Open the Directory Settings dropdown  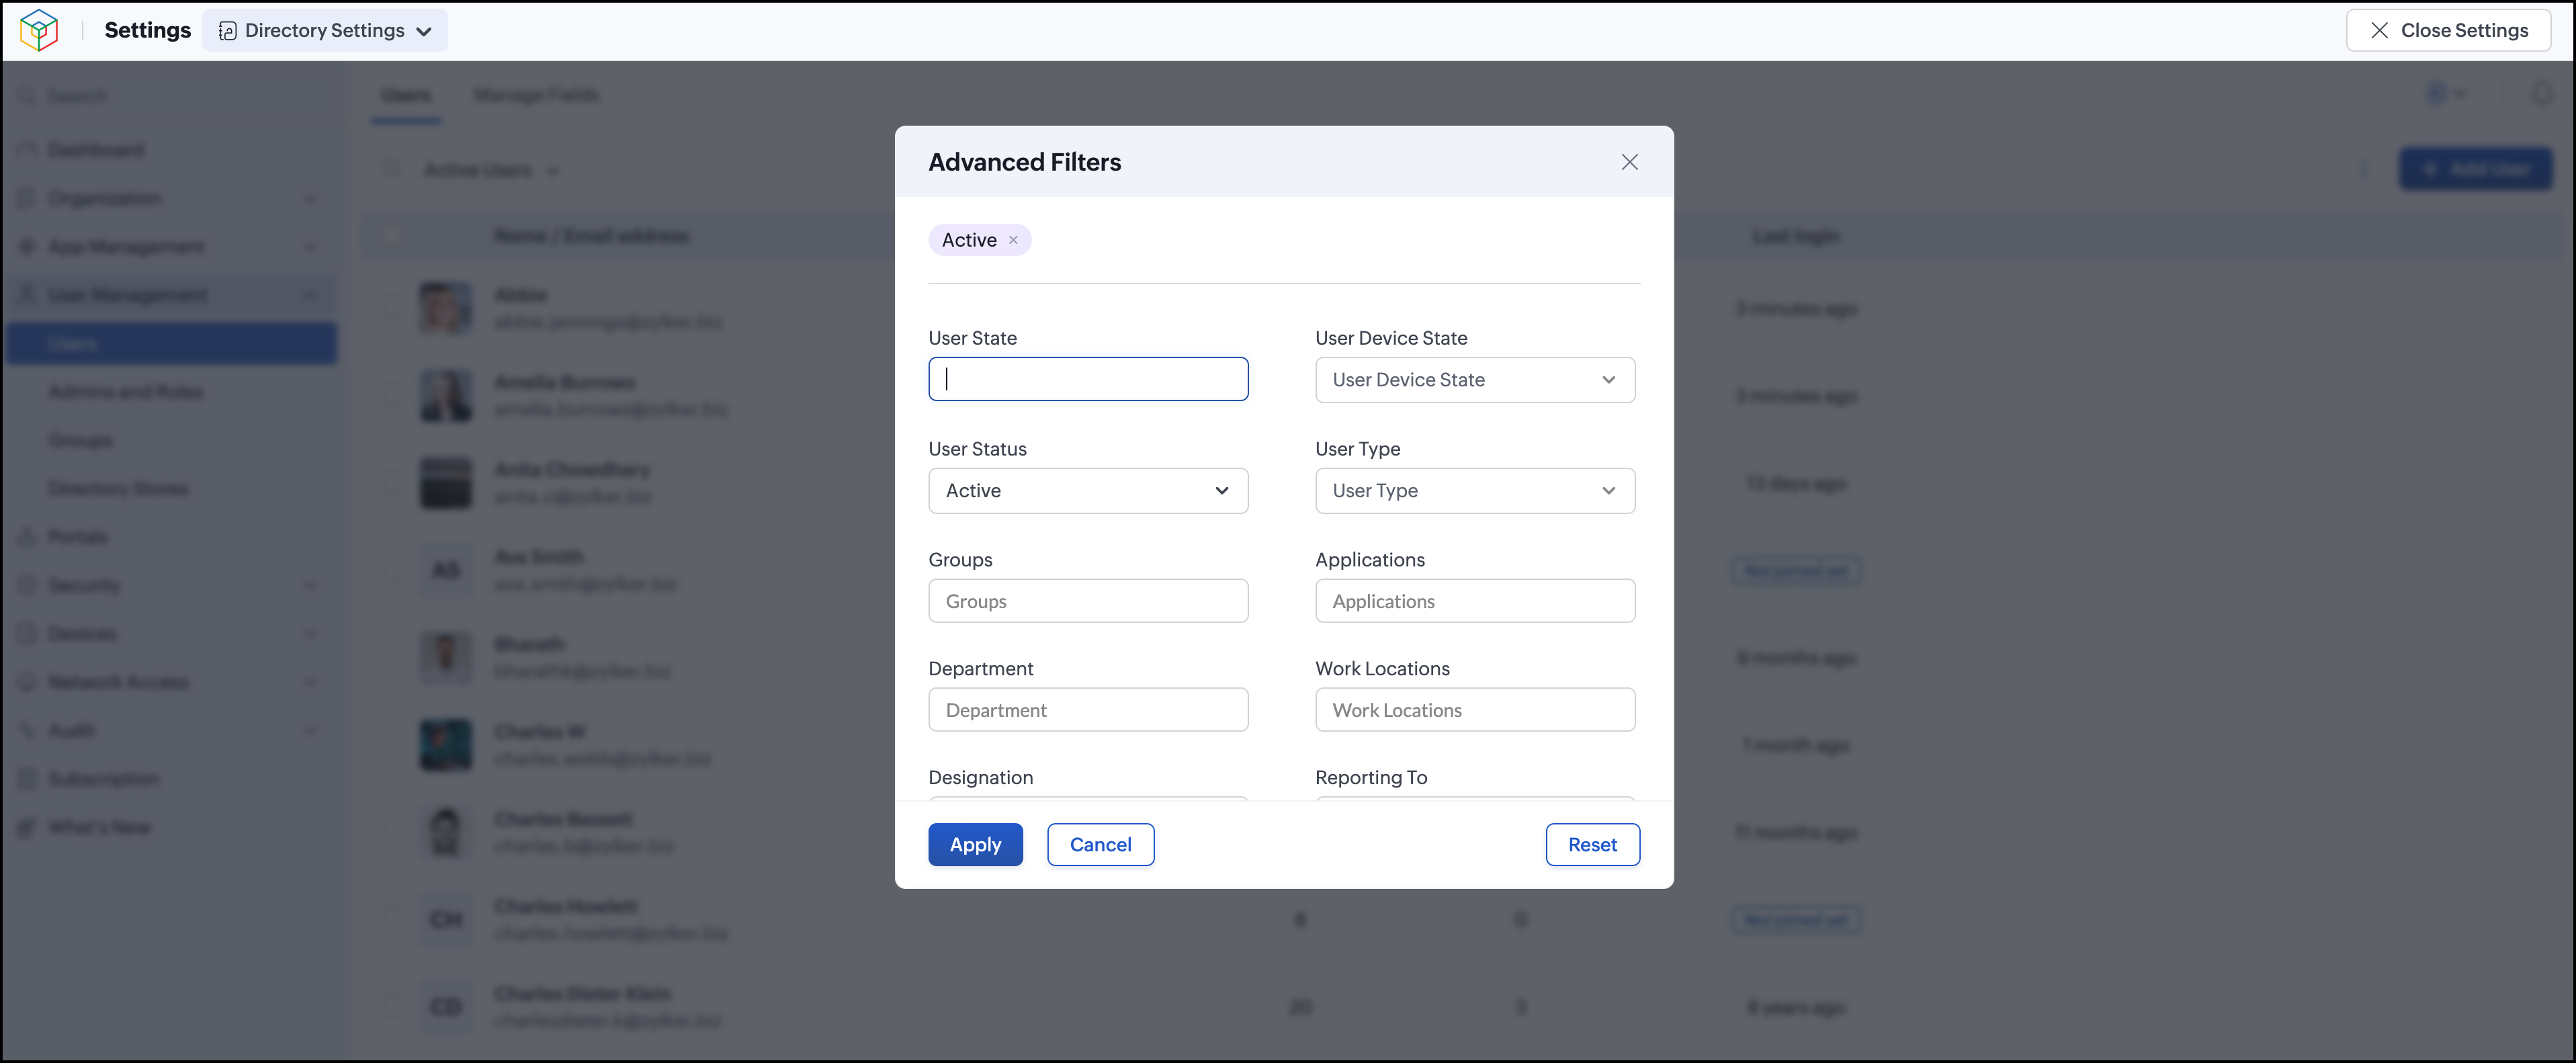(x=325, y=30)
